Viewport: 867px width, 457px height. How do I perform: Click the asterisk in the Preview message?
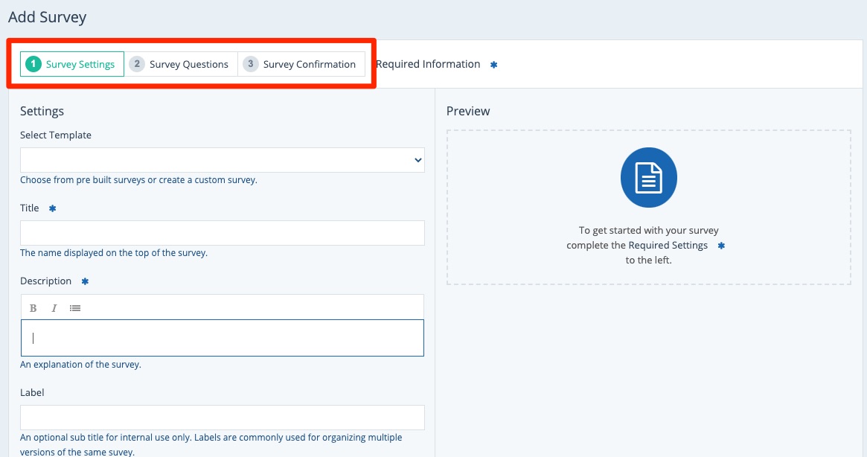(720, 246)
